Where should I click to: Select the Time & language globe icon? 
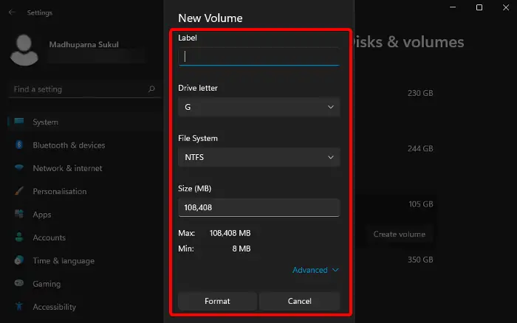19,260
